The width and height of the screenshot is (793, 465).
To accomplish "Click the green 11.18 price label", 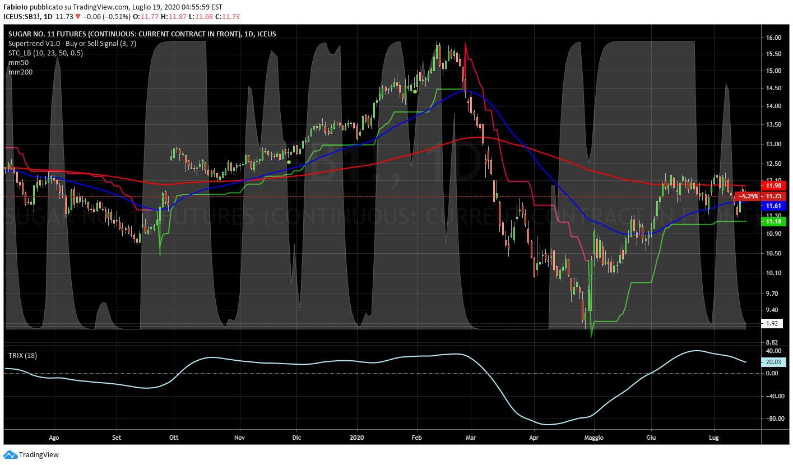I will tap(773, 221).
